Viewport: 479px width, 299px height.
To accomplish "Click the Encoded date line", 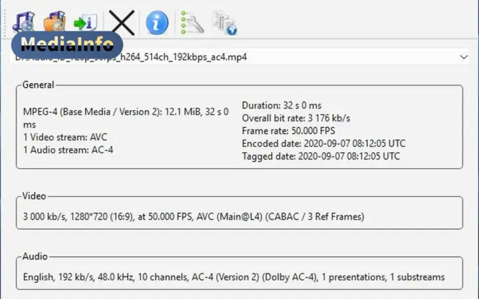I will (x=324, y=144).
